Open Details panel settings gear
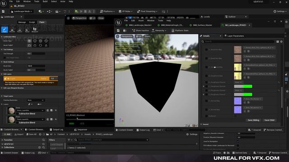 281,42
